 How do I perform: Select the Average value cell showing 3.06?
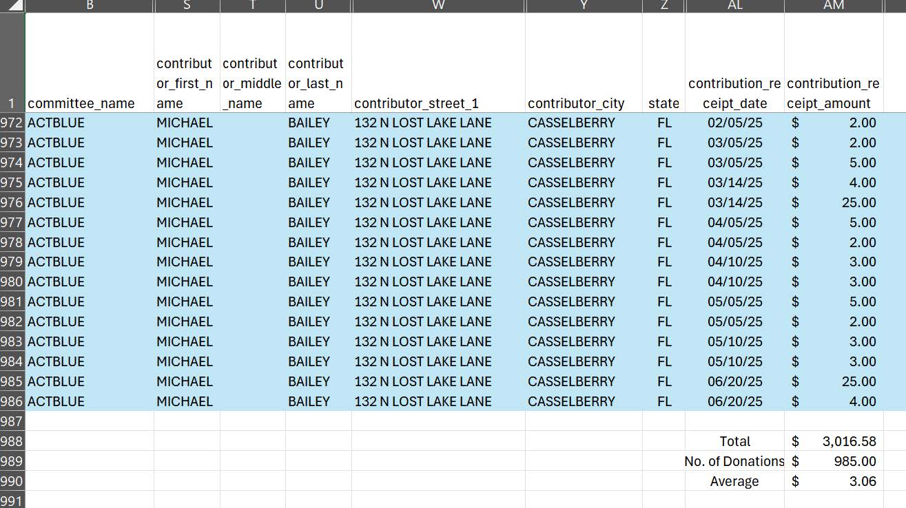(x=834, y=481)
